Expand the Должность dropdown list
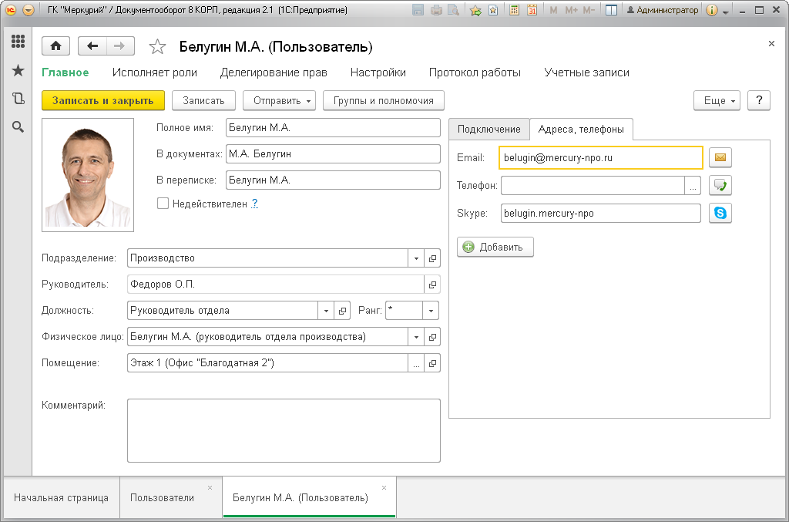 pos(326,311)
